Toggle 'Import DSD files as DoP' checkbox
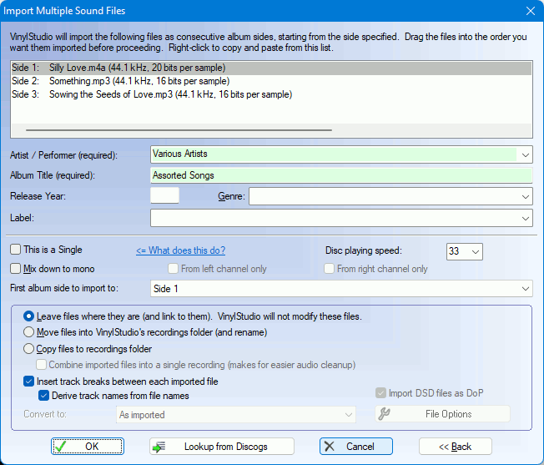This screenshot has height=465, width=544. 380,393
